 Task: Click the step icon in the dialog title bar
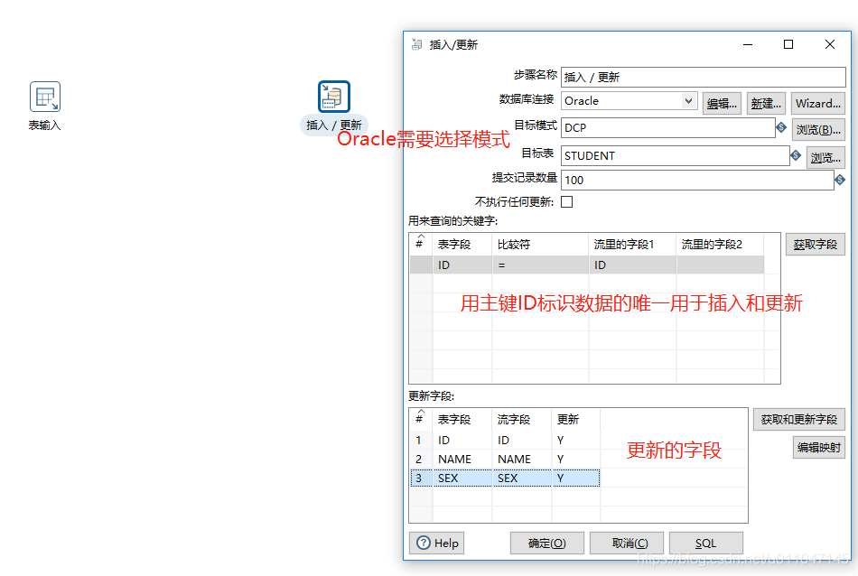coord(415,43)
